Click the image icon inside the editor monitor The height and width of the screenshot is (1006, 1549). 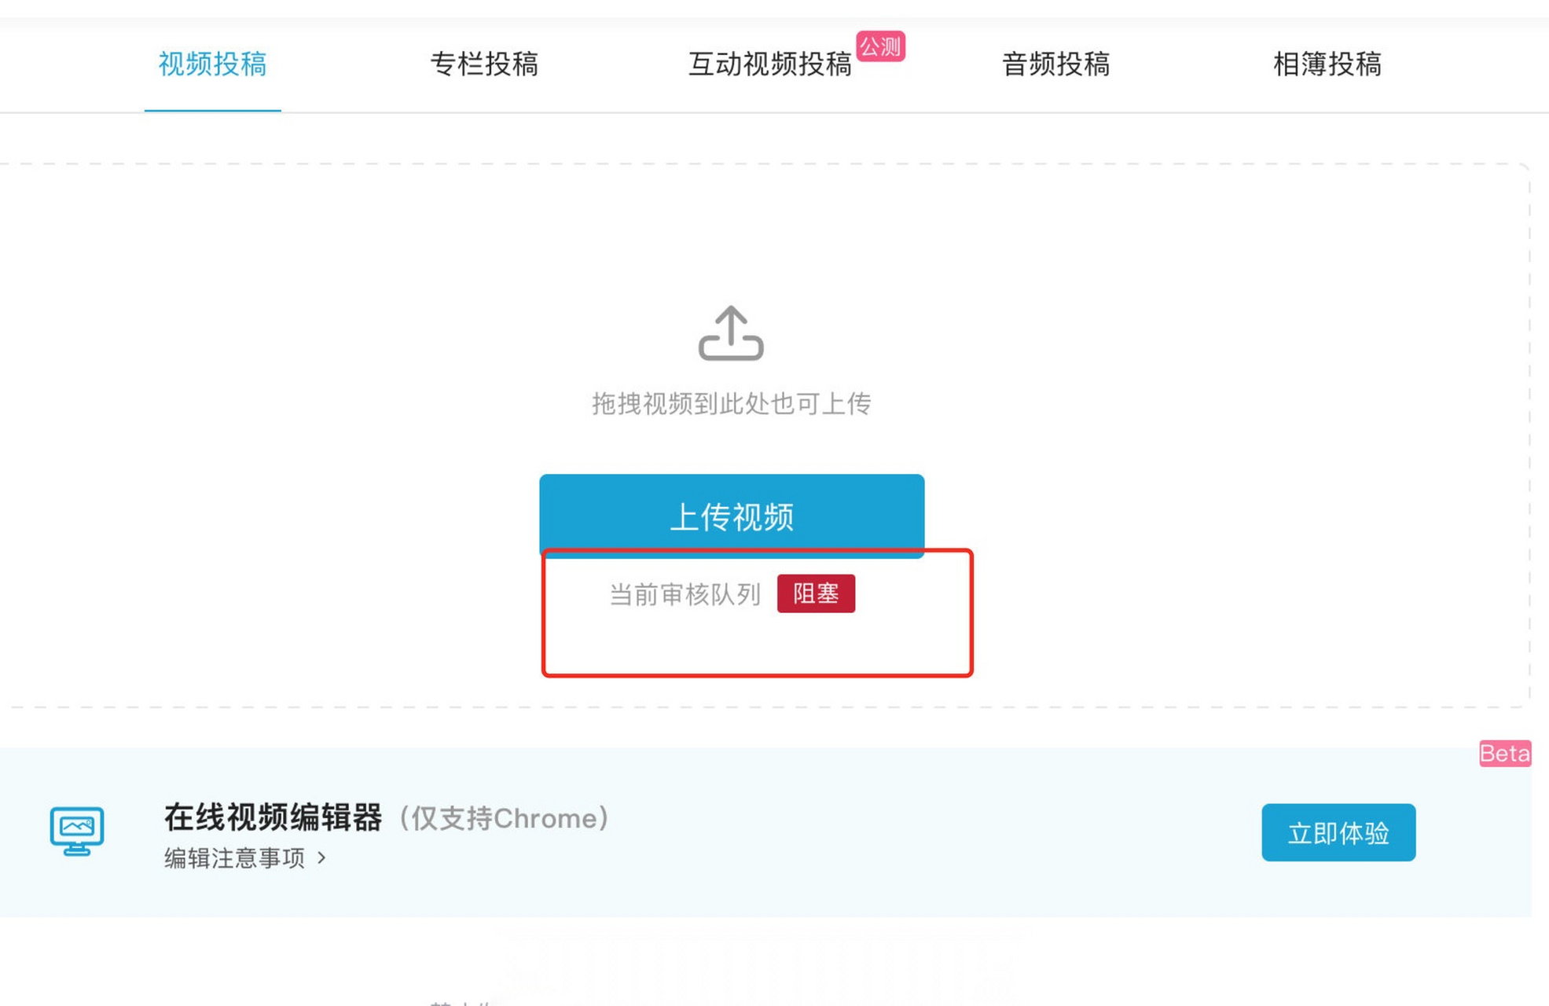76,825
